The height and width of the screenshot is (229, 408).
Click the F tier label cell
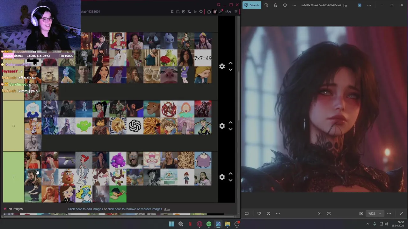(13, 177)
